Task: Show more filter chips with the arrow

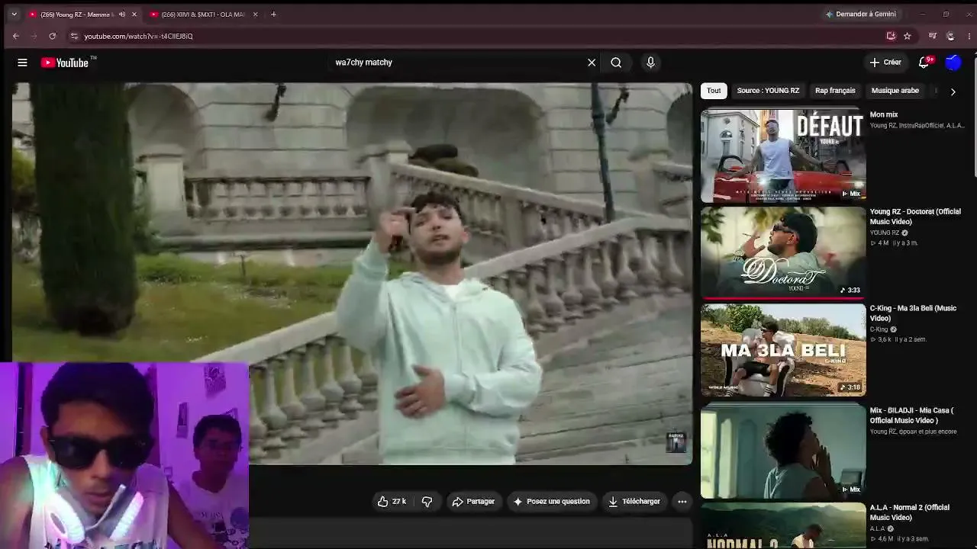Action: (953, 91)
